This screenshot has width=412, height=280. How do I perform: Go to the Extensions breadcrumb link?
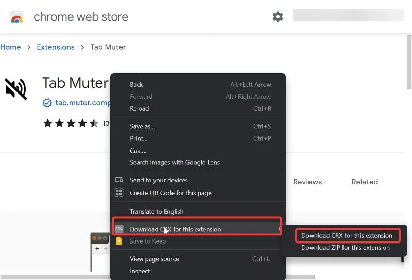(x=56, y=47)
